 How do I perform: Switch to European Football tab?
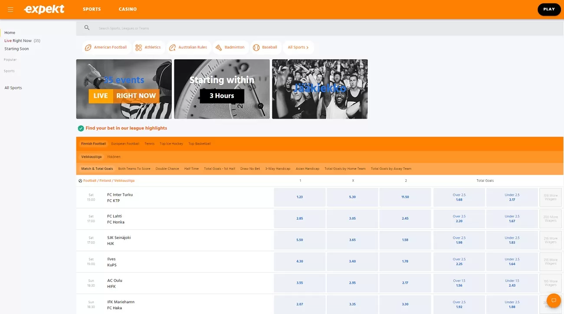click(x=125, y=144)
